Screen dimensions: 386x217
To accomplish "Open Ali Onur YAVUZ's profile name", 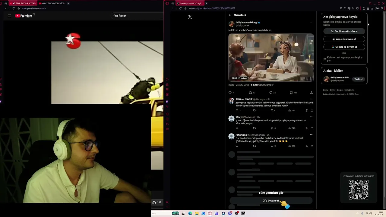I will [244, 99].
